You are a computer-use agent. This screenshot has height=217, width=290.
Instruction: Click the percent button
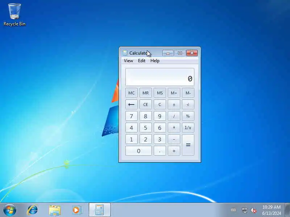[188, 116]
